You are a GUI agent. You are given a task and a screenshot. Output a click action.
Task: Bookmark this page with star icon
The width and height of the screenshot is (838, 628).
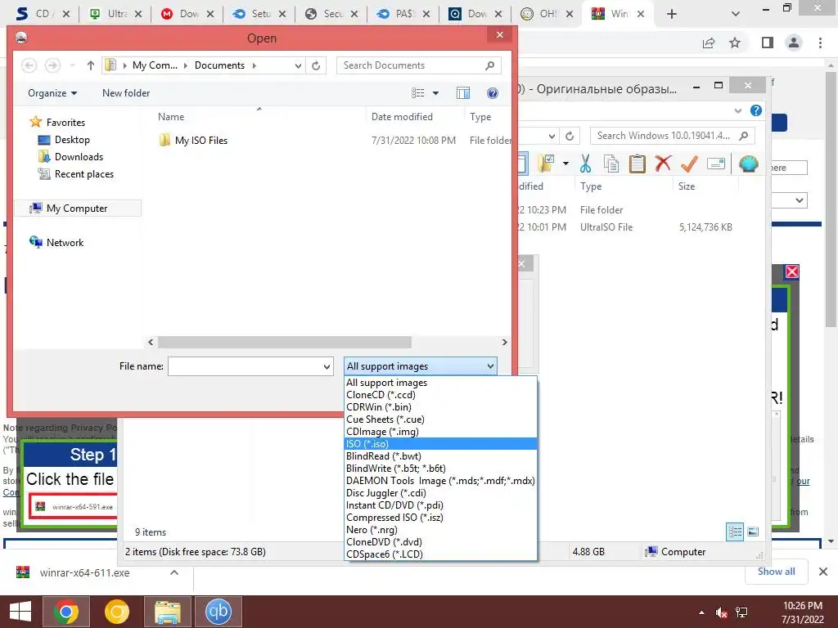[x=735, y=43]
